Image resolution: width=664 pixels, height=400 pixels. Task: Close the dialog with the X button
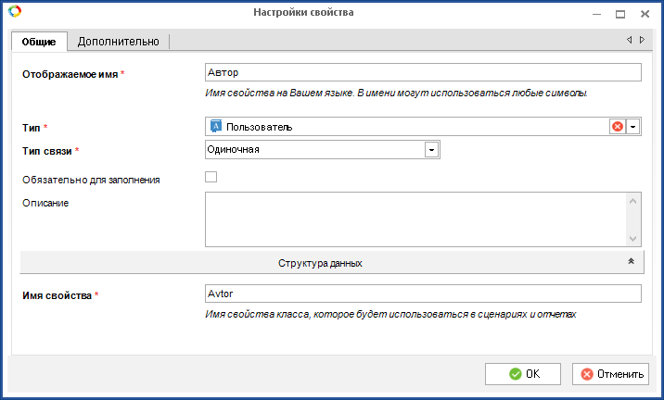pyautogui.click(x=645, y=14)
